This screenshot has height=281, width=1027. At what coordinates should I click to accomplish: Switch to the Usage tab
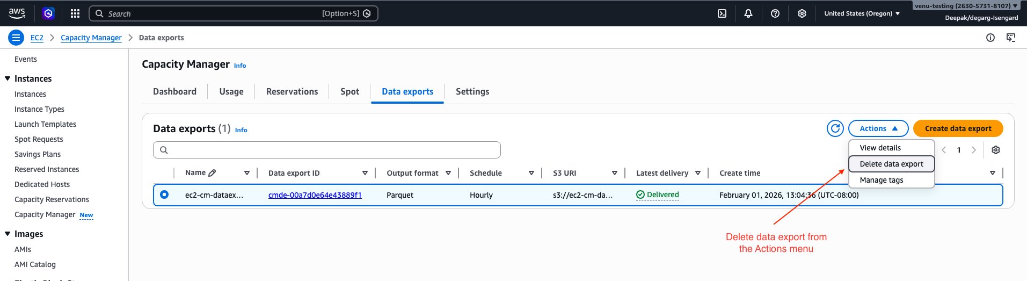[x=231, y=91]
